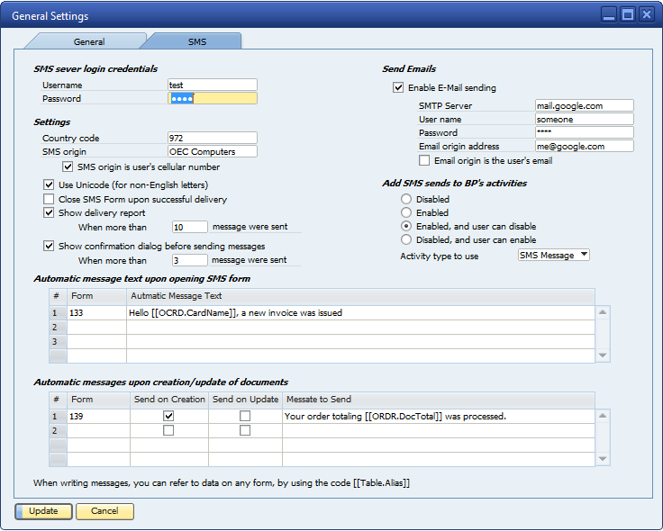
Task: Check Send on Update in row 2
Action: 245,430
